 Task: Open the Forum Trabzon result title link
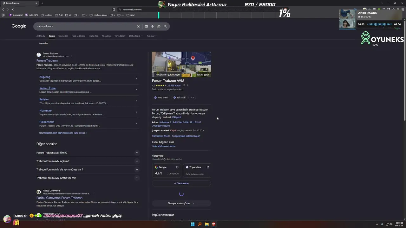coord(47,60)
